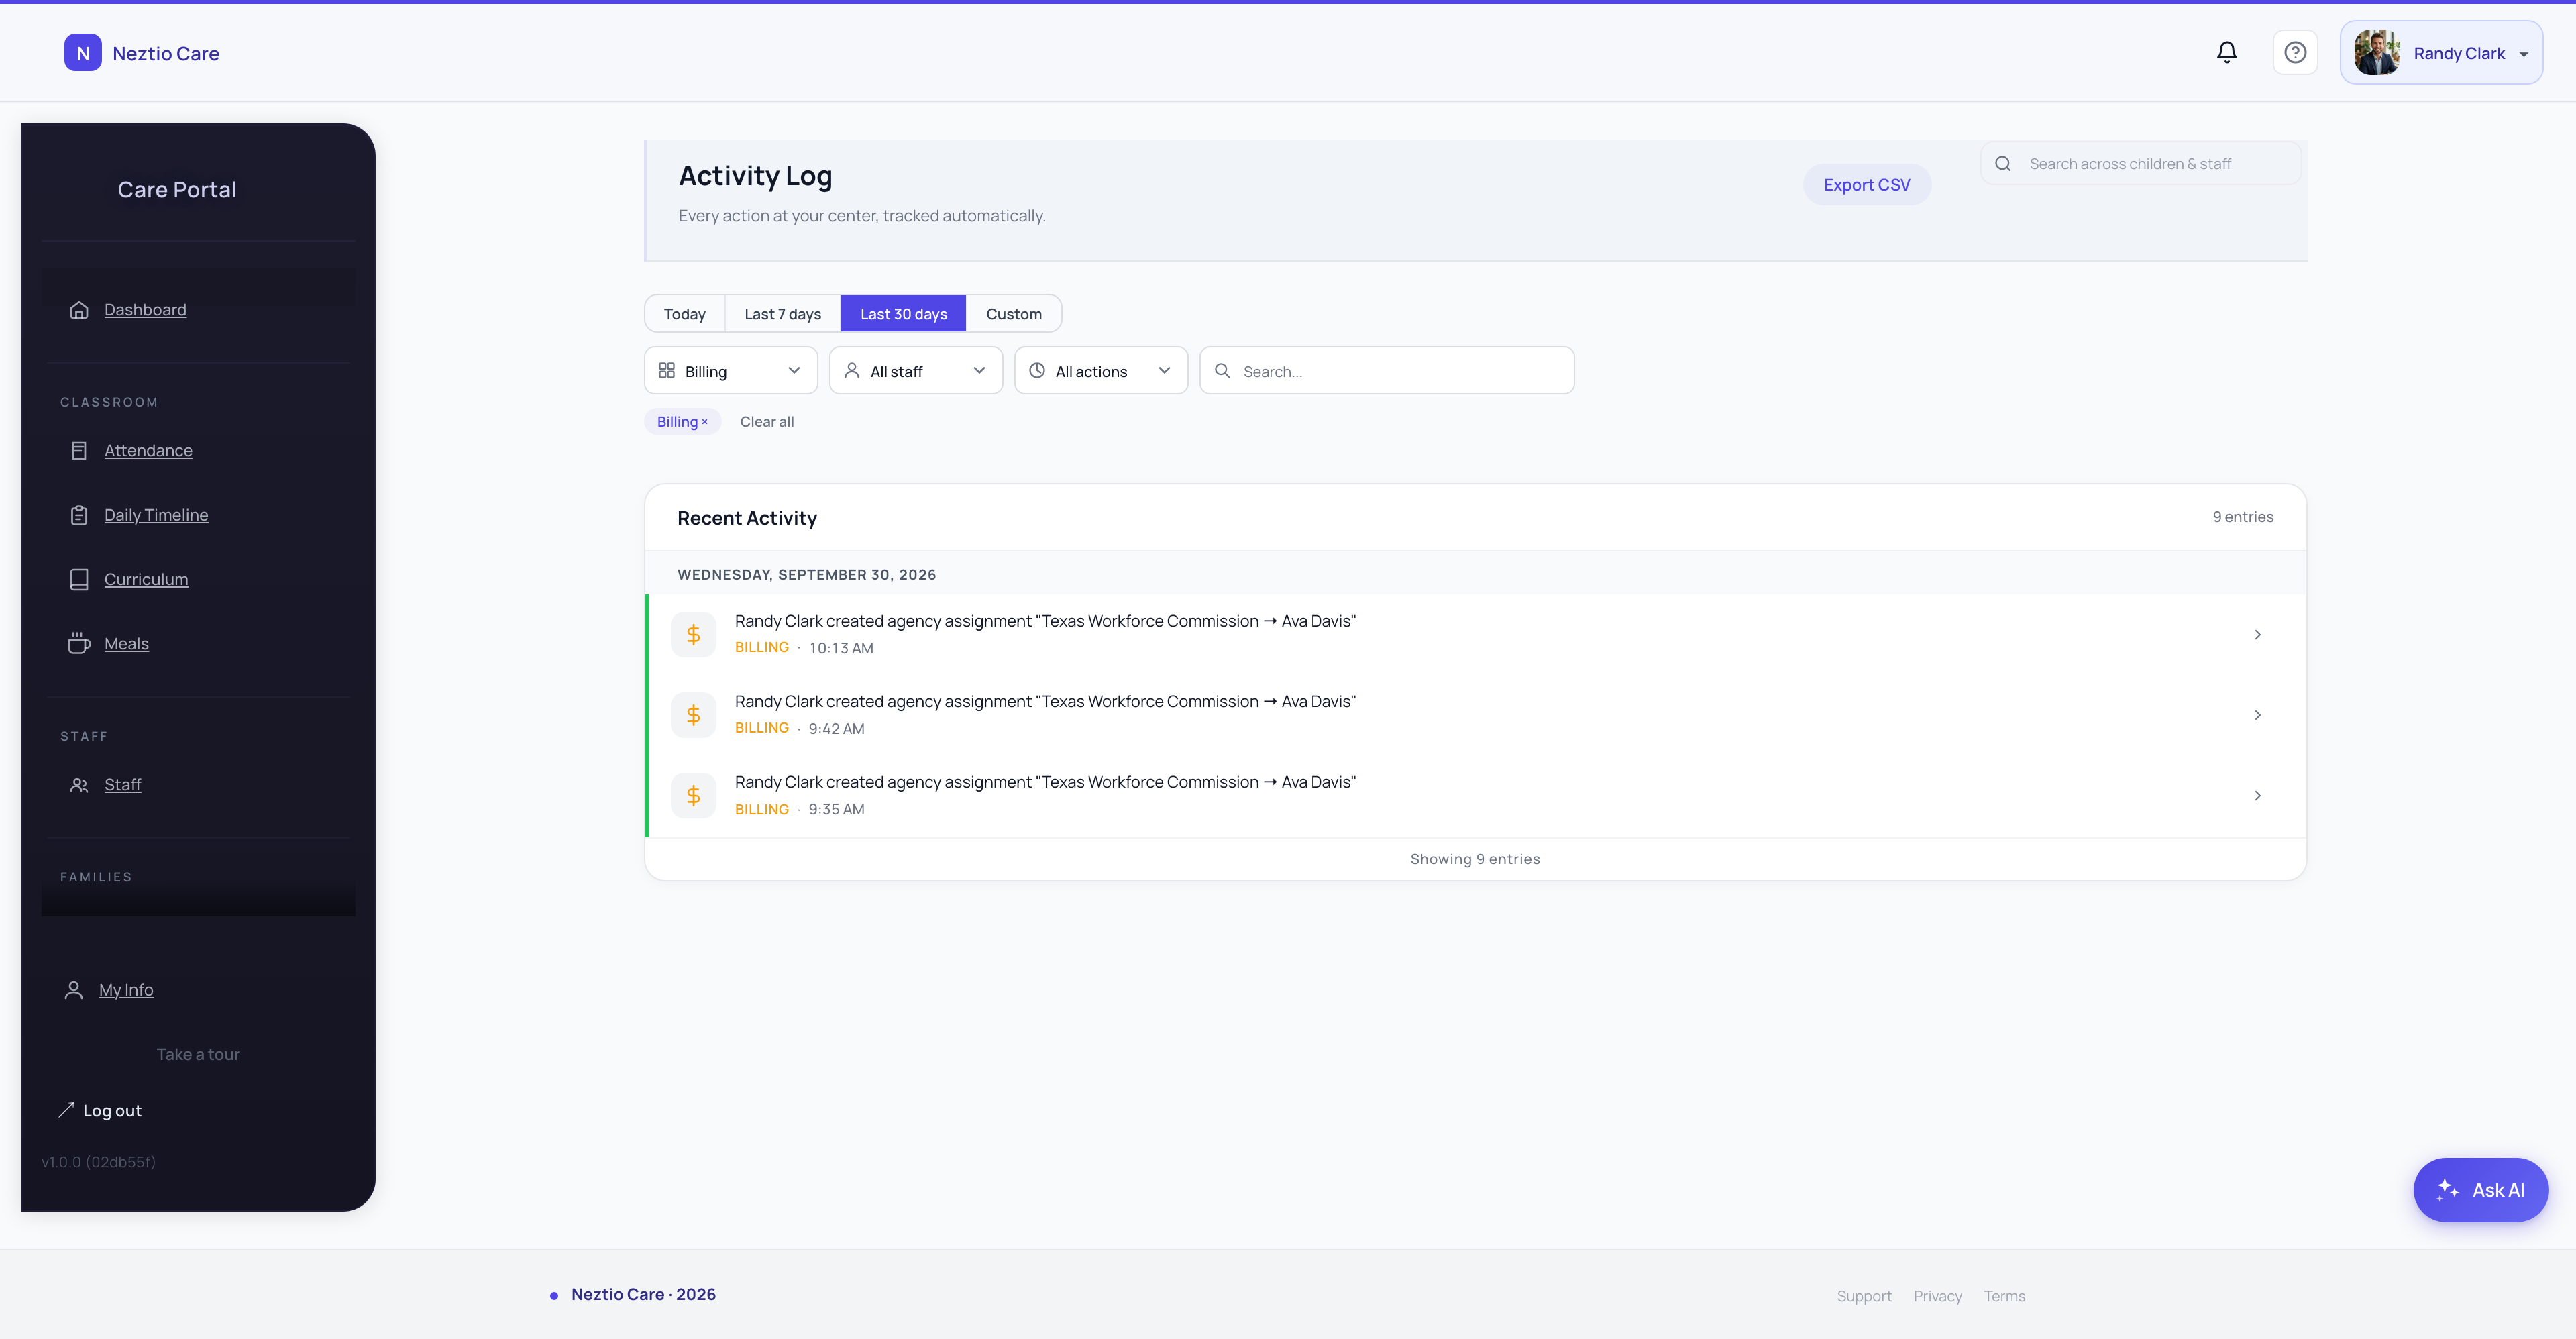The image size is (2576, 1339).
Task: Expand the 9:35 AM entry chevron
Action: pyautogui.click(x=2258, y=796)
